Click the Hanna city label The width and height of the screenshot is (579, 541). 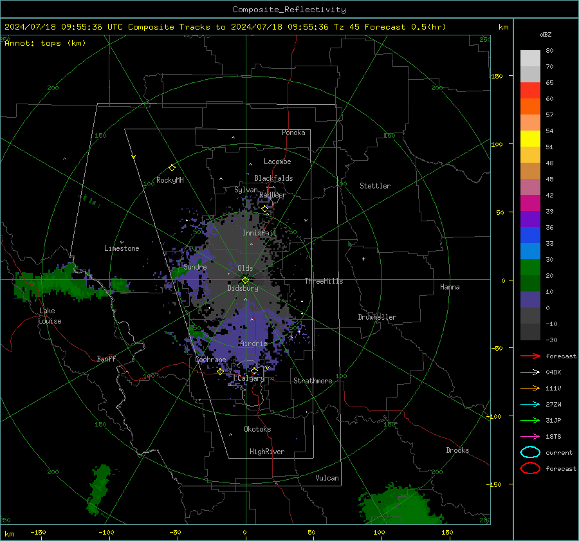pos(450,287)
